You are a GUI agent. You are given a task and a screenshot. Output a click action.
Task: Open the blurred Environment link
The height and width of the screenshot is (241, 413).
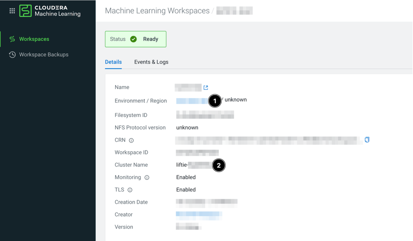(192, 101)
